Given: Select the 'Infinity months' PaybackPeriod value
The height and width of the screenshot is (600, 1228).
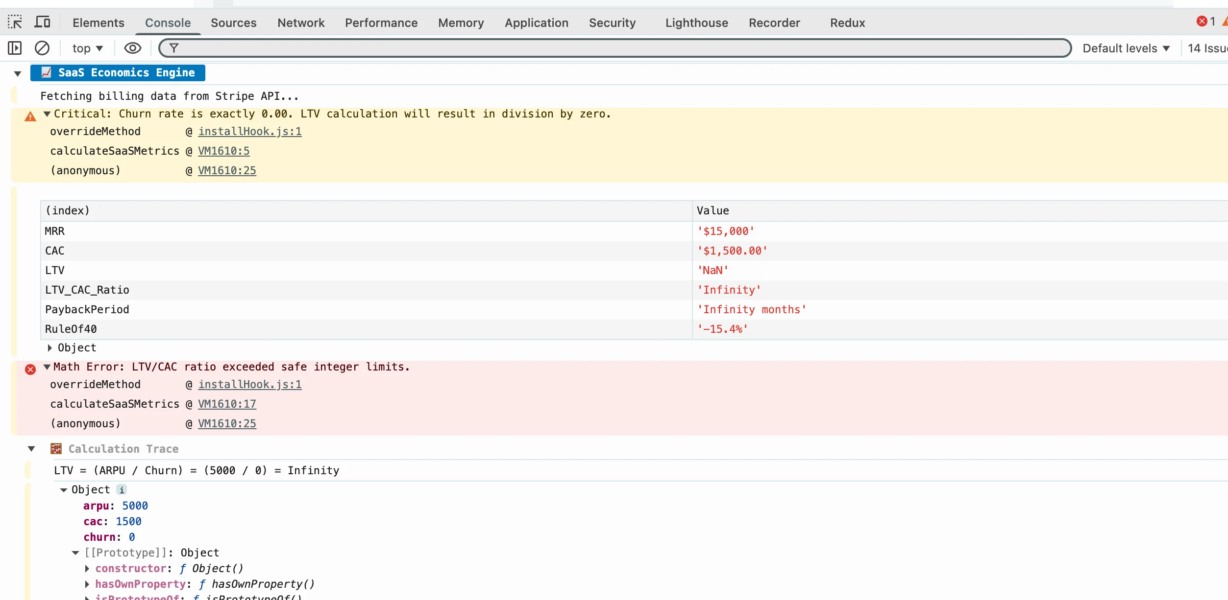Looking at the screenshot, I should (x=752, y=310).
